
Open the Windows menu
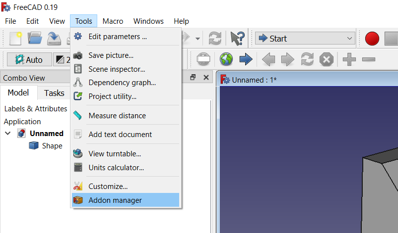(x=148, y=21)
